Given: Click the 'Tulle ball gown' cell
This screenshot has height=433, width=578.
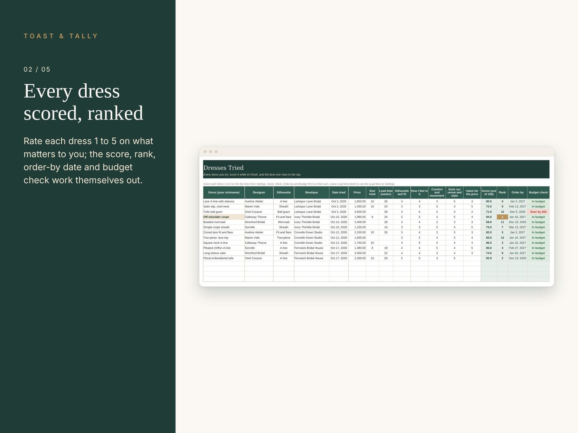Looking at the screenshot, I should click(224, 212).
